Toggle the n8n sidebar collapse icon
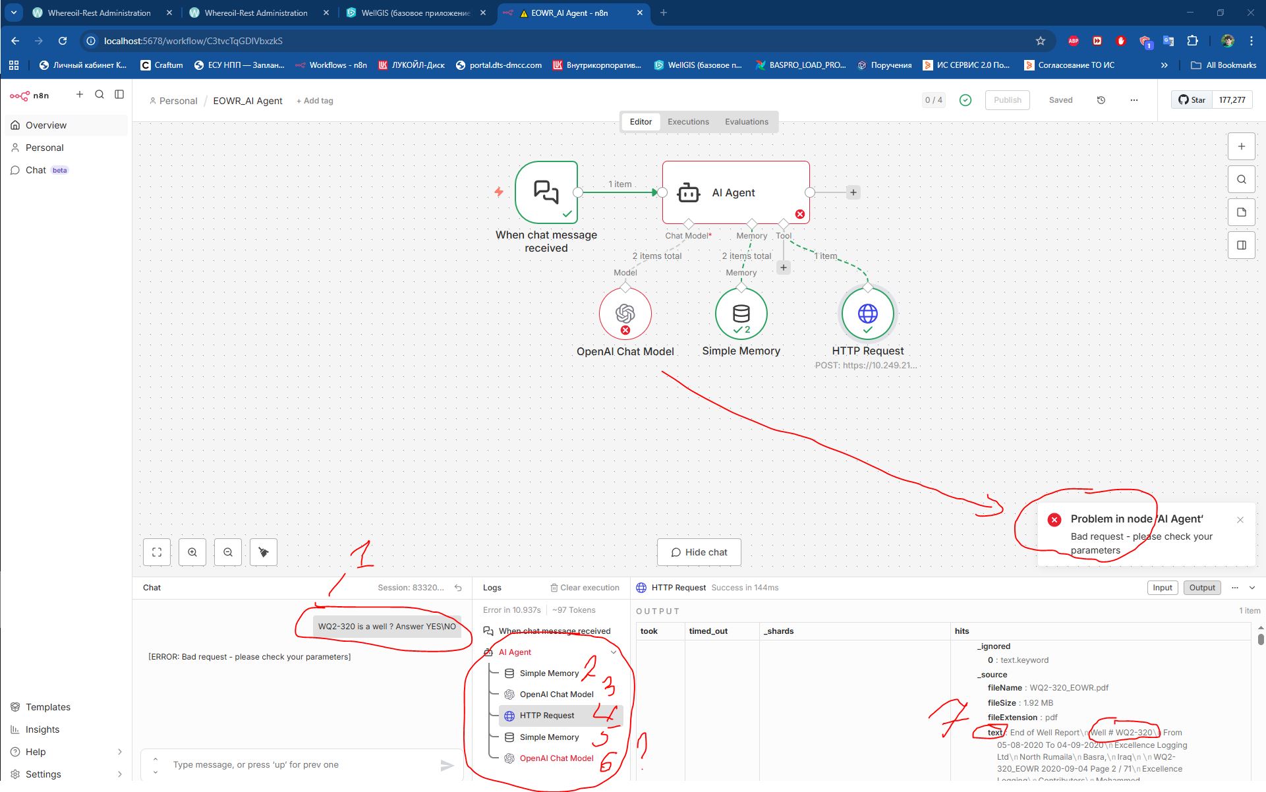 coord(119,95)
